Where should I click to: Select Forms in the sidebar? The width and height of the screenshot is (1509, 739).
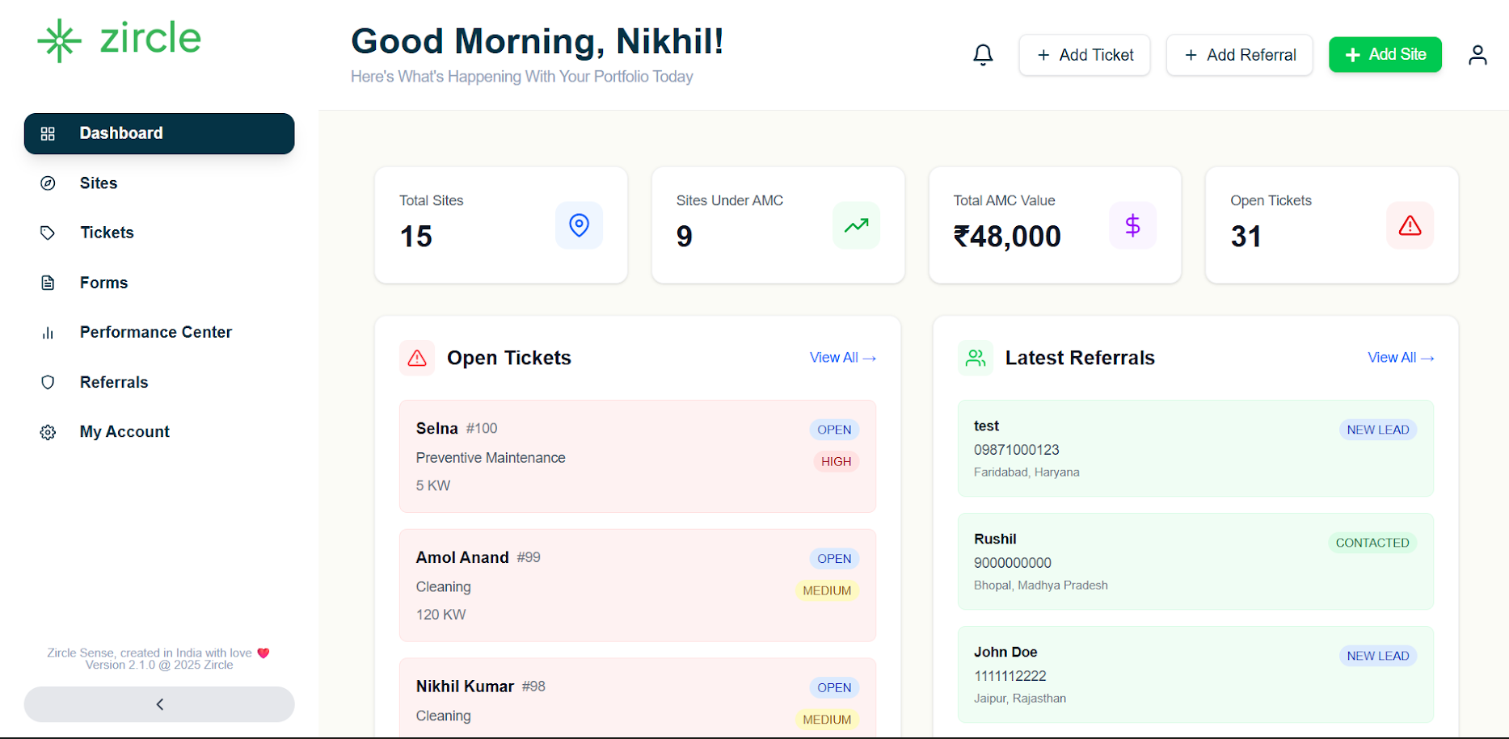pyautogui.click(x=159, y=283)
